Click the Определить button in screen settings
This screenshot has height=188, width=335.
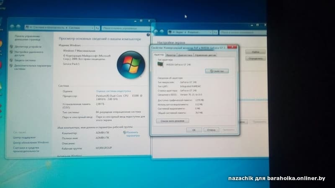255,58
